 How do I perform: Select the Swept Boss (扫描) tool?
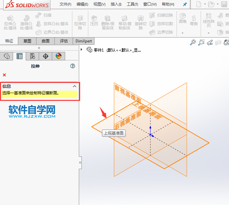43,15
